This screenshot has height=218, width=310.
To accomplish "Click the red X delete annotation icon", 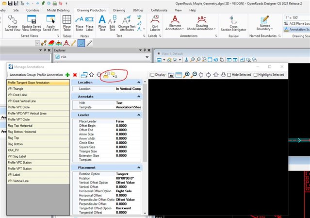I will pyautogui.click(x=75, y=75).
